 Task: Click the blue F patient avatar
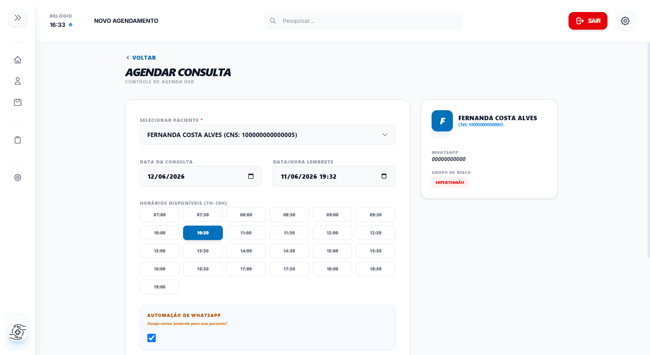coord(442,121)
